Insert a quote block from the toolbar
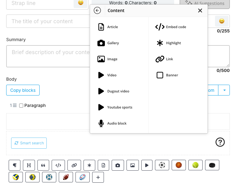 (43, 165)
